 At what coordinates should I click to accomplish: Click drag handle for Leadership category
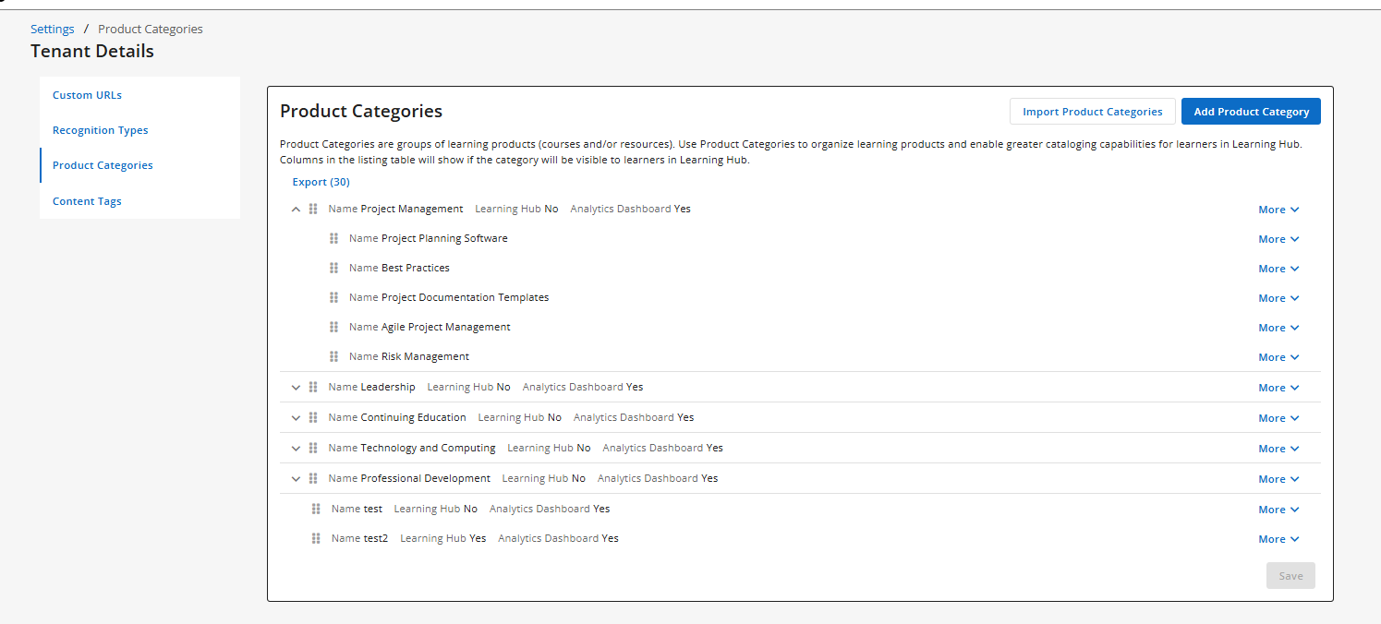click(x=313, y=388)
